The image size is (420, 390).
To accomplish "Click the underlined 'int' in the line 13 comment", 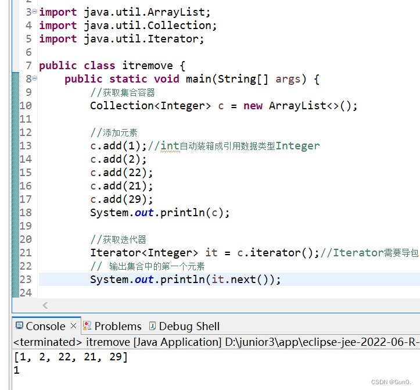I will point(170,146).
